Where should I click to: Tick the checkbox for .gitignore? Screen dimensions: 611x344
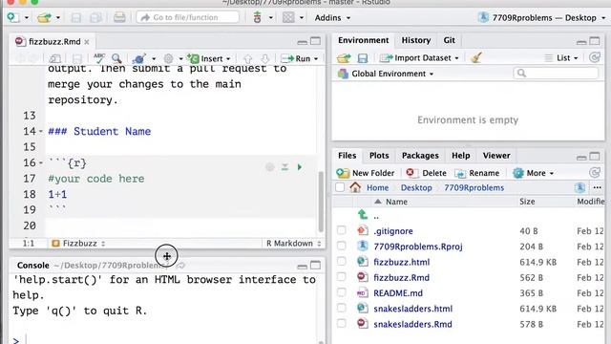point(342,230)
